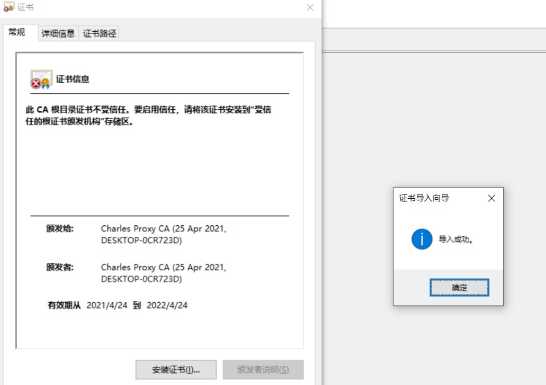
Task: Click the 2021/4/24 validity start date
Action: pyautogui.click(x=107, y=305)
